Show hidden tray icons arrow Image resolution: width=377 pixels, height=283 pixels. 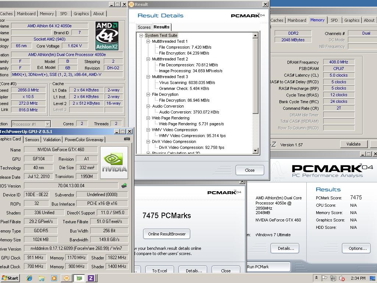coord(316,278)
